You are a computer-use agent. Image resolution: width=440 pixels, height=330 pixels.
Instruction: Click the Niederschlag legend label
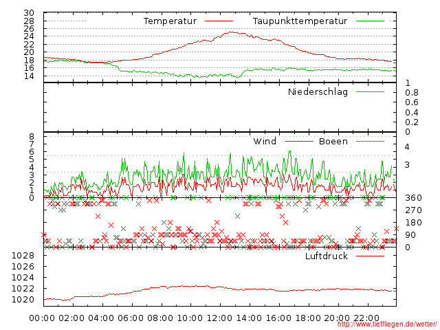pyautogui.click(x=318, y=91)
